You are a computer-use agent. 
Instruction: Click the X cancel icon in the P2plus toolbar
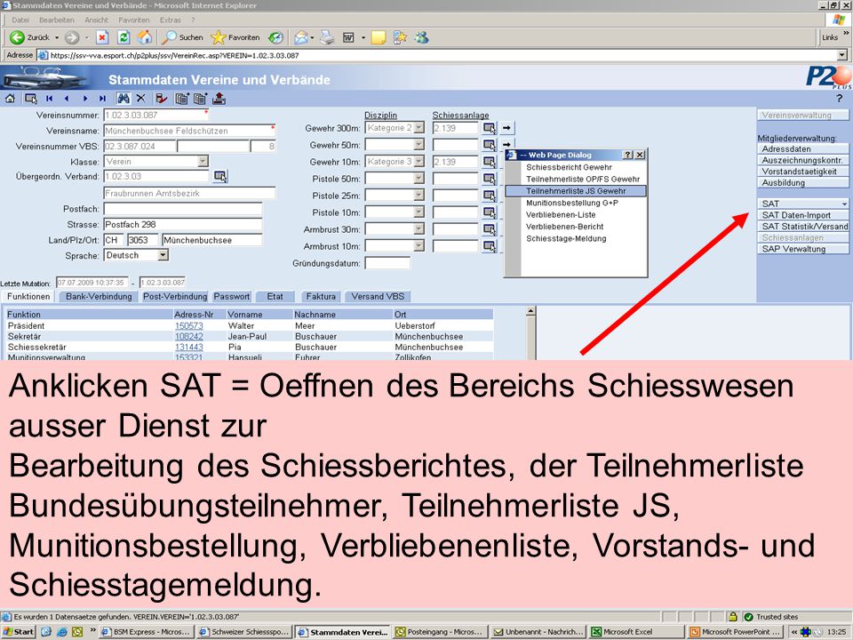(141, 99)
